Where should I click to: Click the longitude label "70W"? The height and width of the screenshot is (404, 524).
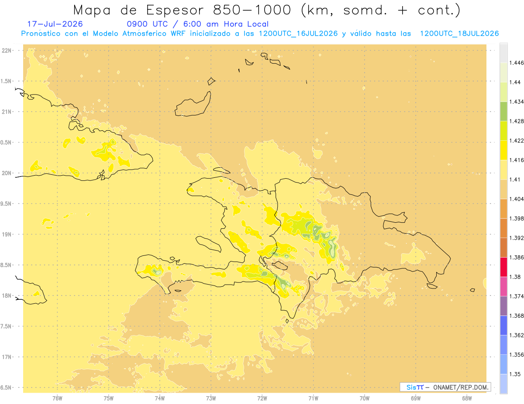coord(365,398)
